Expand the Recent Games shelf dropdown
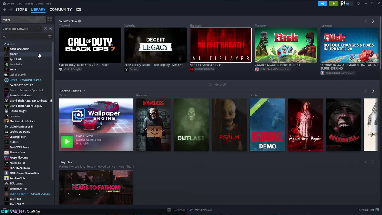The width and height of the screenshot is (382, 215). click(x=84, y=91)
